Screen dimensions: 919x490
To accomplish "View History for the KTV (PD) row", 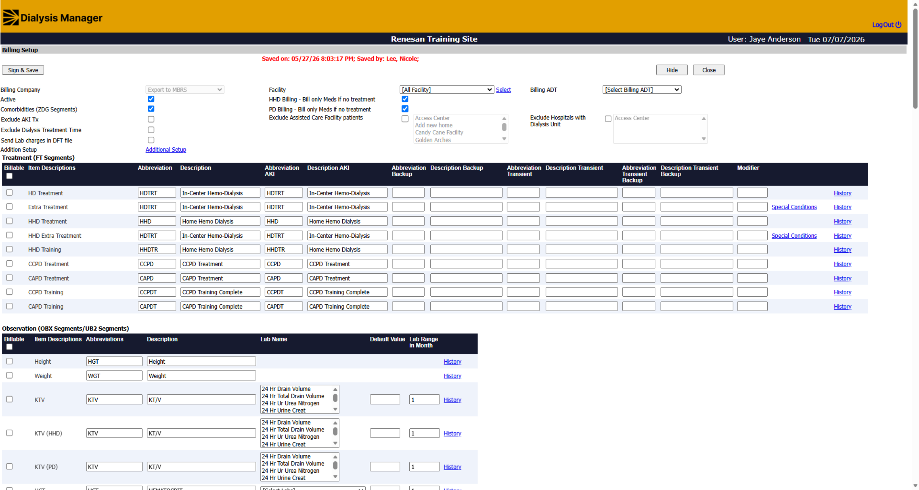I will click(452, 467).
